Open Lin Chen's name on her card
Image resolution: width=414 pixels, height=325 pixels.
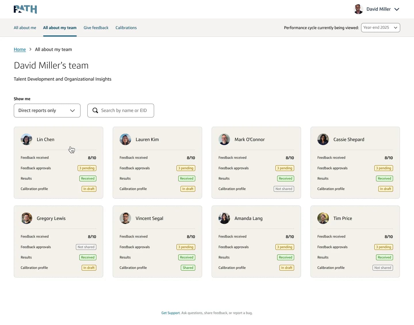(45, 139)
